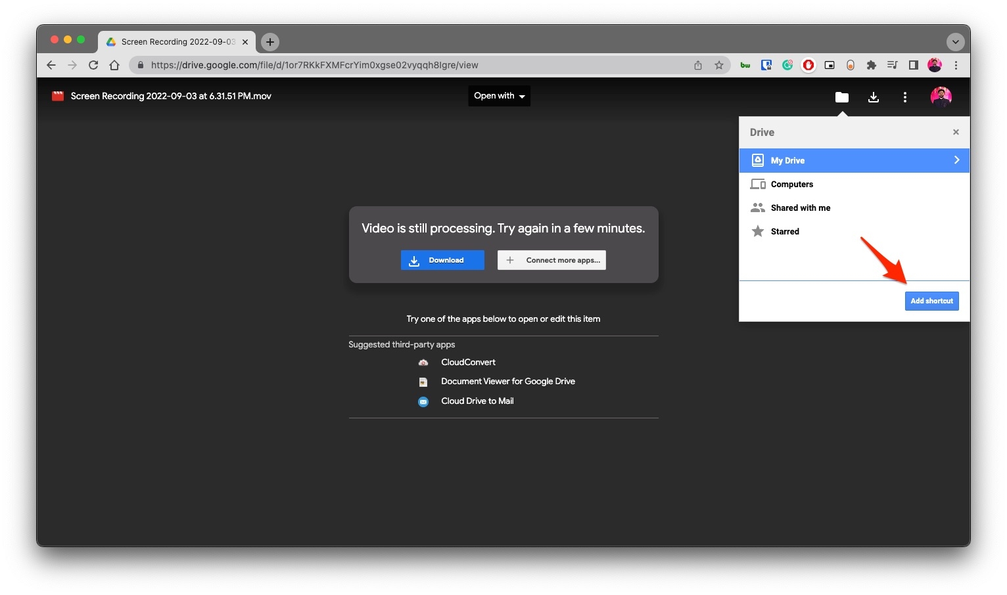This screenshot has height=595, width=1007.
Task: Click the browser home button
Action: tap(114, 65)
